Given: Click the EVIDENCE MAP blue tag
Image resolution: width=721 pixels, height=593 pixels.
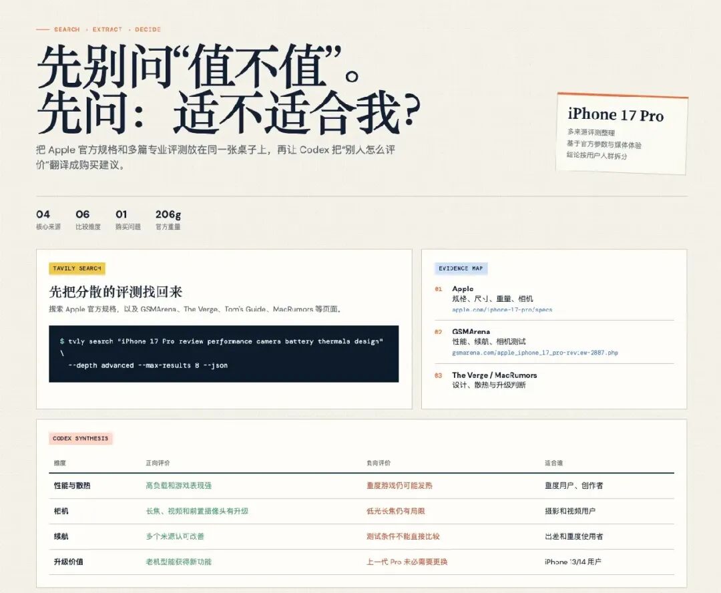Looking at the screenshot, I should pos(461,268).
